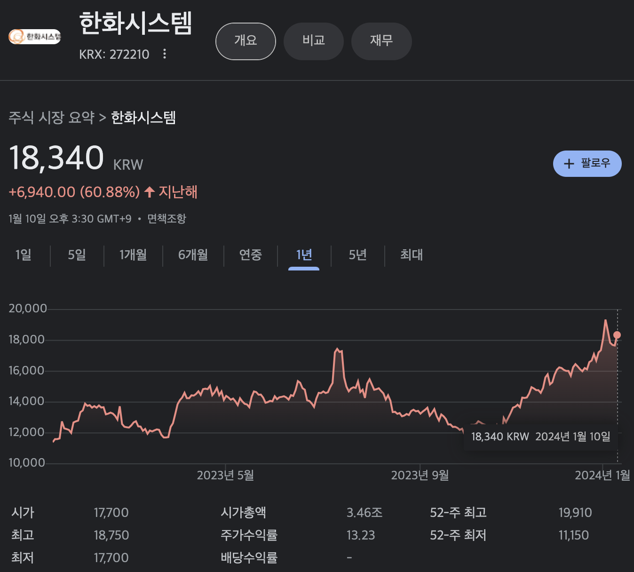Click the 2023년 9월 axis label
The image size is (634, 572).
tap(420, 476)
